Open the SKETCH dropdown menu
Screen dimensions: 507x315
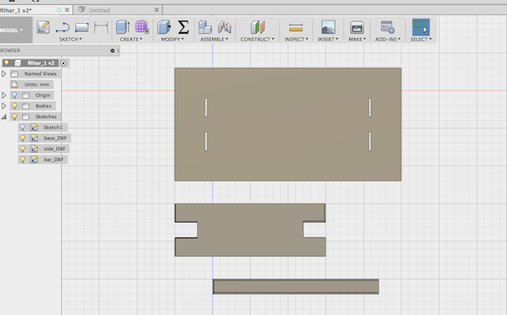[71, 39]
